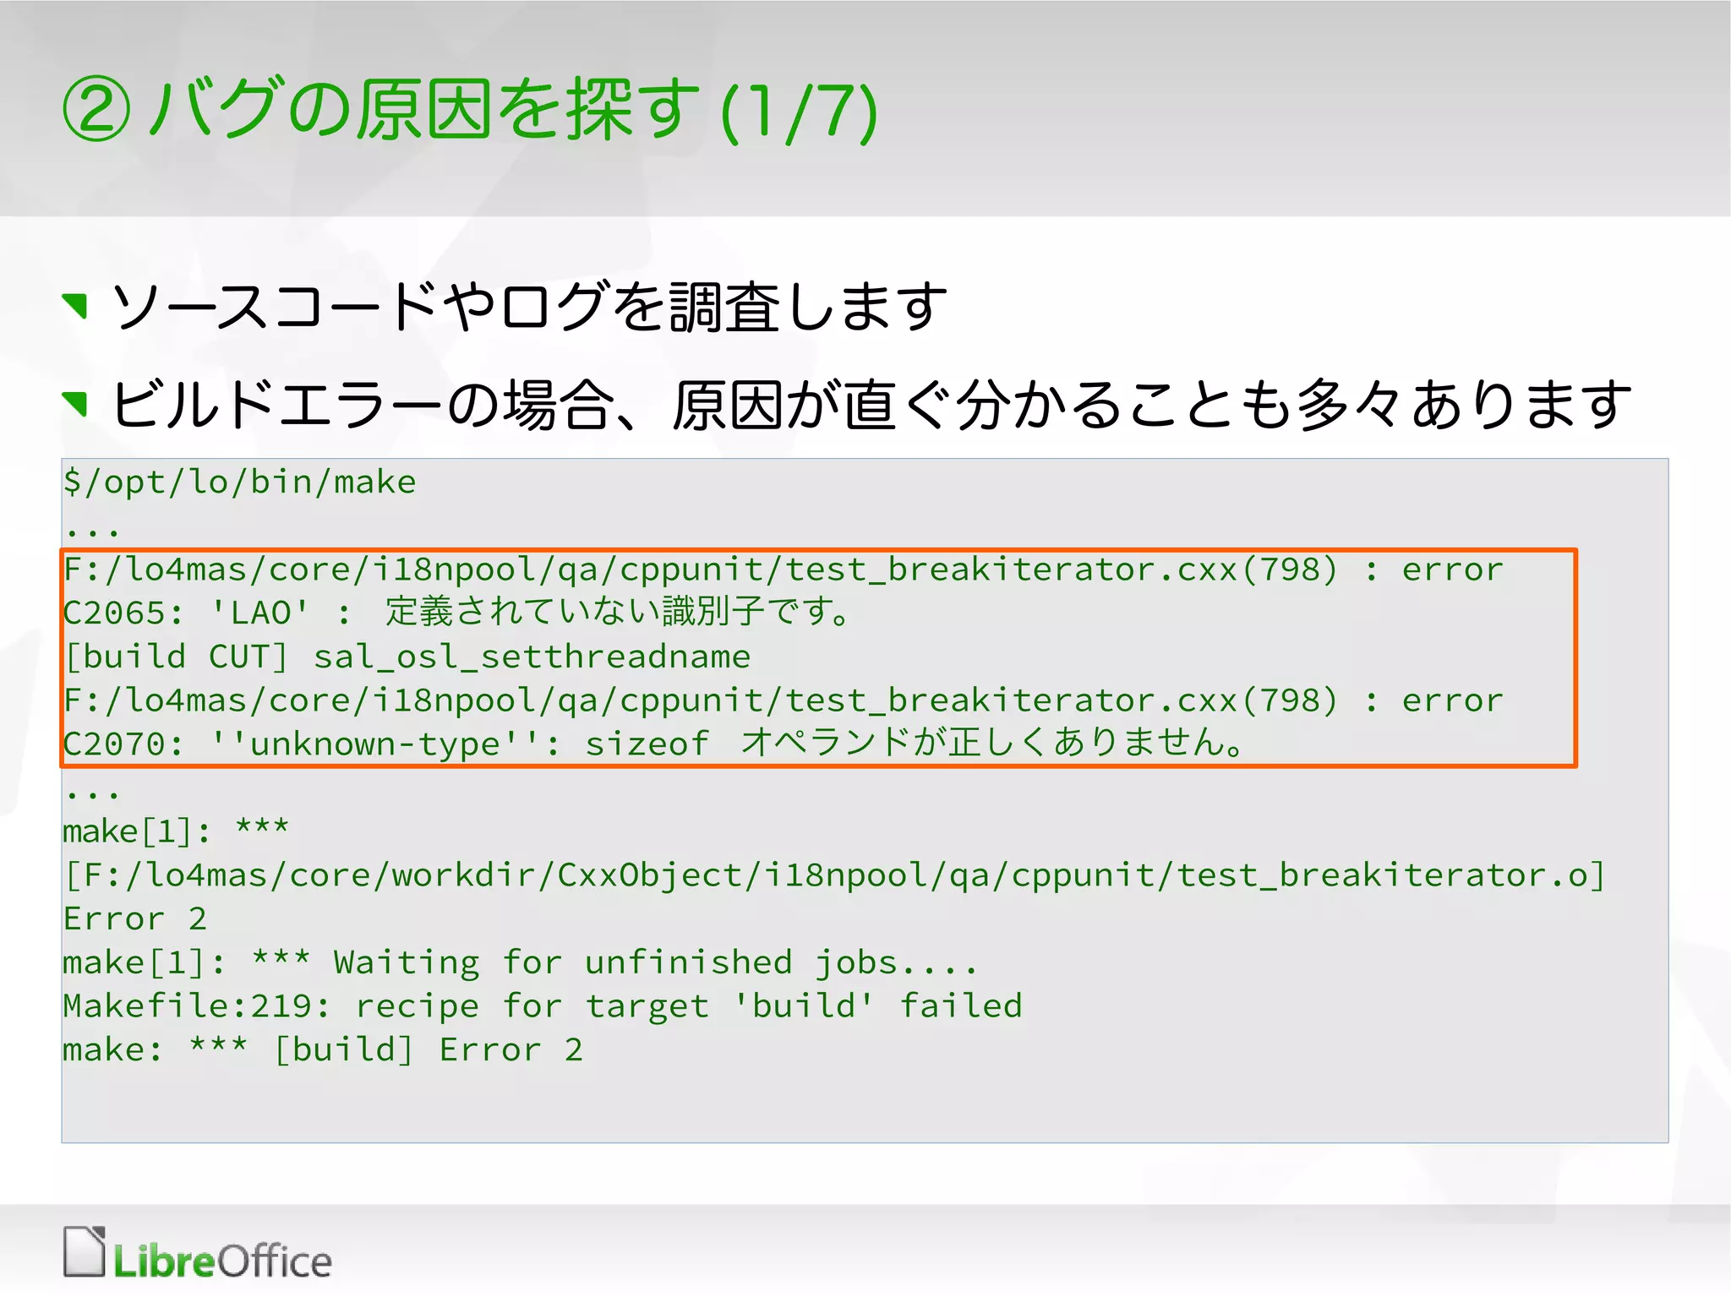
Task: Click the workdir path ending 'test_breakiterator.o]'
Action: pyautogui.click(x=835, y=875)
